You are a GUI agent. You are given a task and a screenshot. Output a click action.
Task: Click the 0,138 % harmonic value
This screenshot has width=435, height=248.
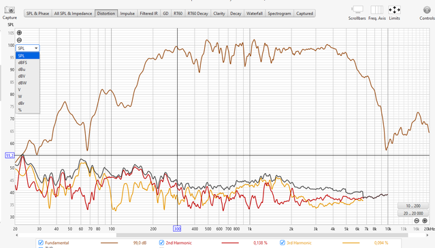[260, 243]
